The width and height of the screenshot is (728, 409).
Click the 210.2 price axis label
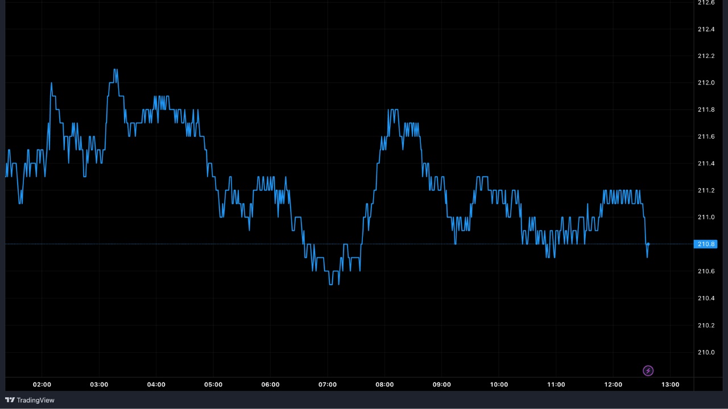pyautogui.click(x=706, y=325)
